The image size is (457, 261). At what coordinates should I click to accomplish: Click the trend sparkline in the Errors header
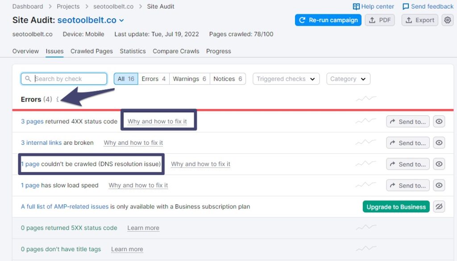tap(366, 98)
